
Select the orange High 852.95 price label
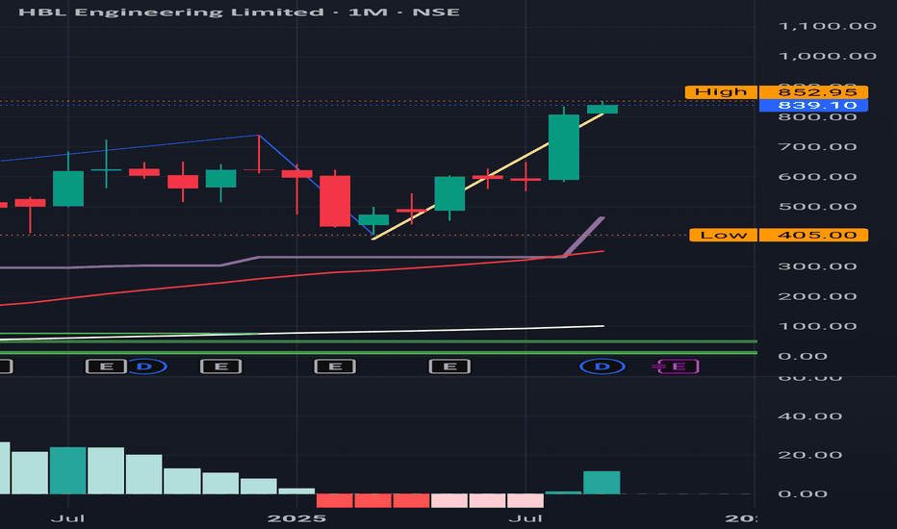777,92
